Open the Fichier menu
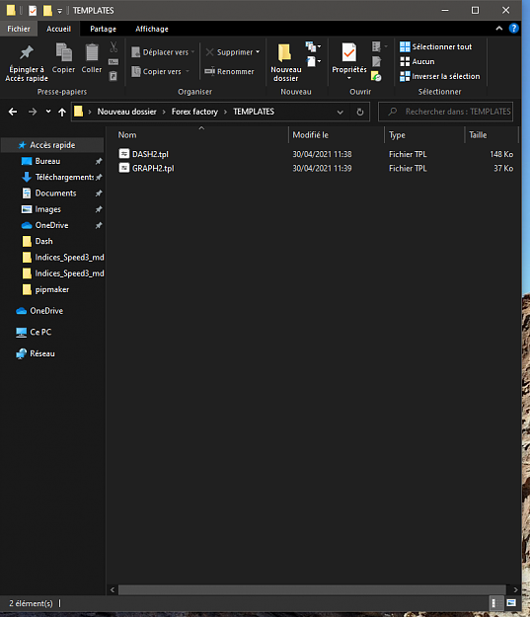The height and width of the screenshot is (617, 530). [x=19, y=29]
